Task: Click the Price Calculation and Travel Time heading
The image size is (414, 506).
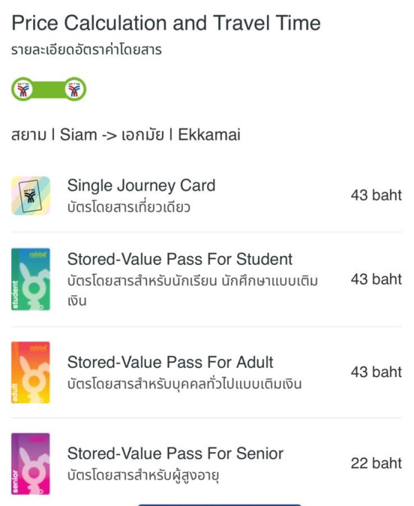Action: pos(166,23)
